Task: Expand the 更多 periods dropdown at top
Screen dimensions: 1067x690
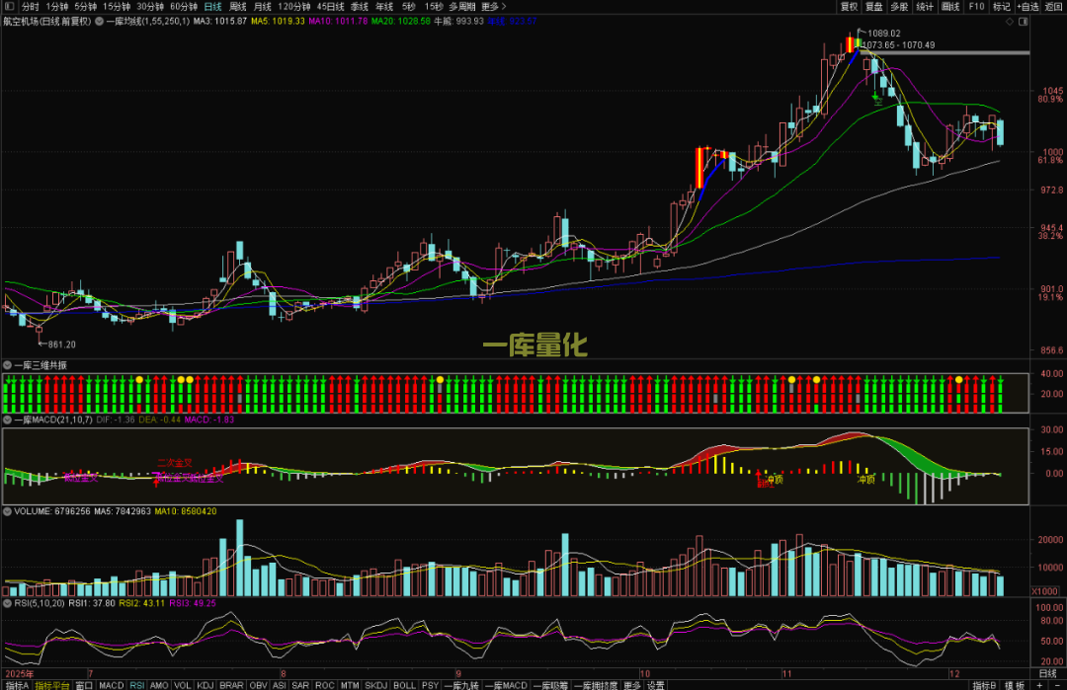Action: (492, 7)
